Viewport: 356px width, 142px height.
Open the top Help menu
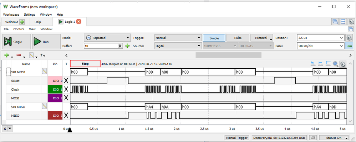coord(60,15)
